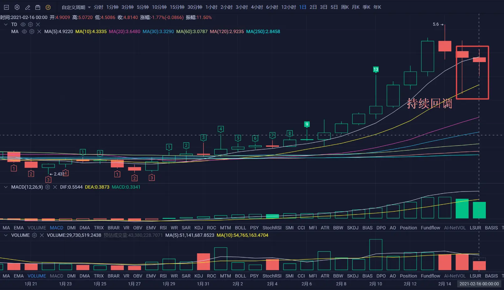Select OBV in the lower indicator bar
Image resolution: width=504 pixels, height=290 pixels.
pos(138,276)
